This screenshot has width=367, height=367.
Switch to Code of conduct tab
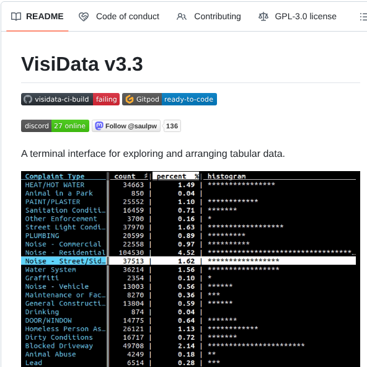pyautogui.click(x=119, y=16)
